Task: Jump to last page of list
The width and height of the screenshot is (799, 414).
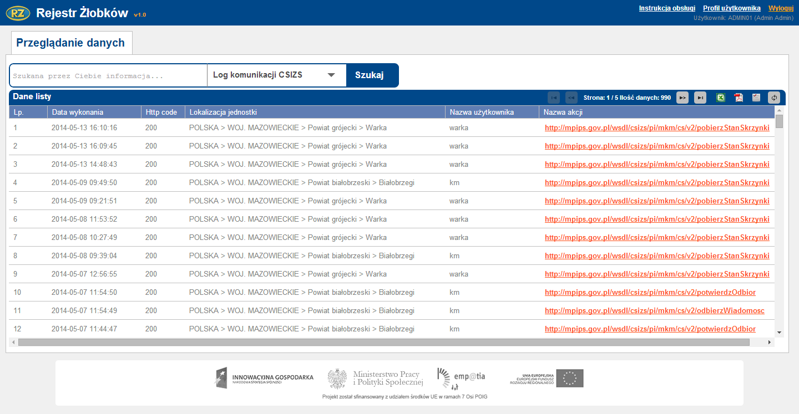Action: (700, 98)
